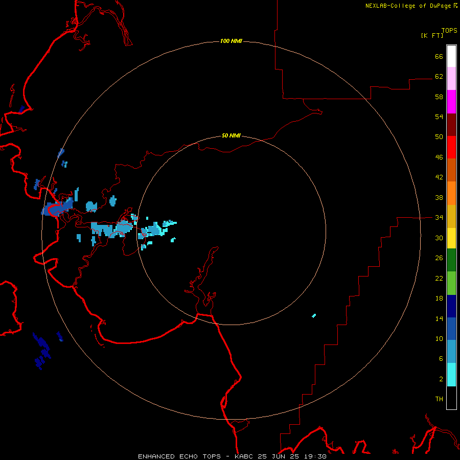This screenshot has width=460, height=460.
Task: Select the dark red legend swatch
Action: coord(451,125)
